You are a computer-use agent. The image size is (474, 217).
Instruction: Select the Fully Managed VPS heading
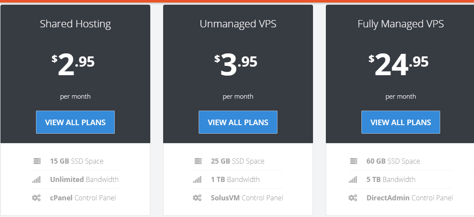[x=400, y=24]
